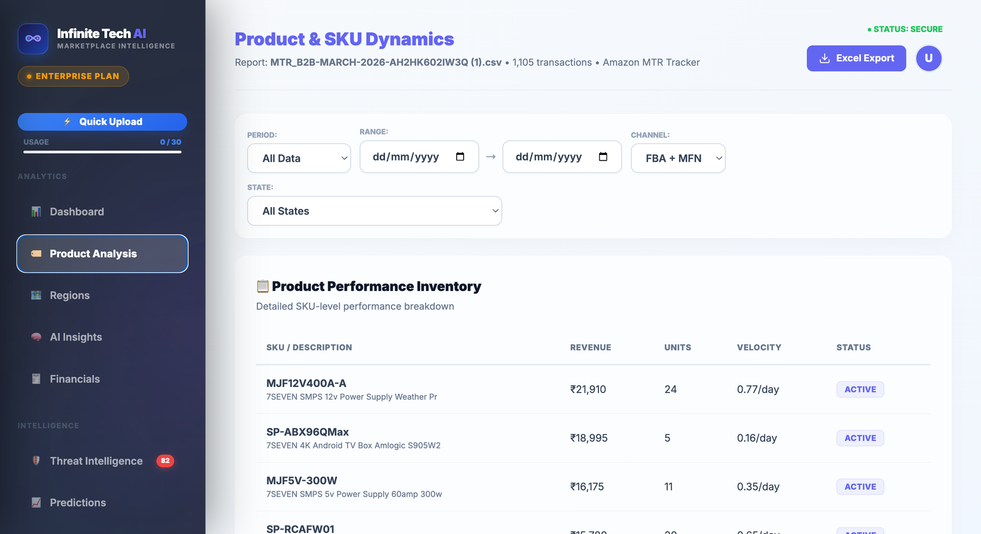The height and width of the screenshot is (534, 981).
Task: Select SKU SP-RCAFW01
Action: (x=300, y=528)
